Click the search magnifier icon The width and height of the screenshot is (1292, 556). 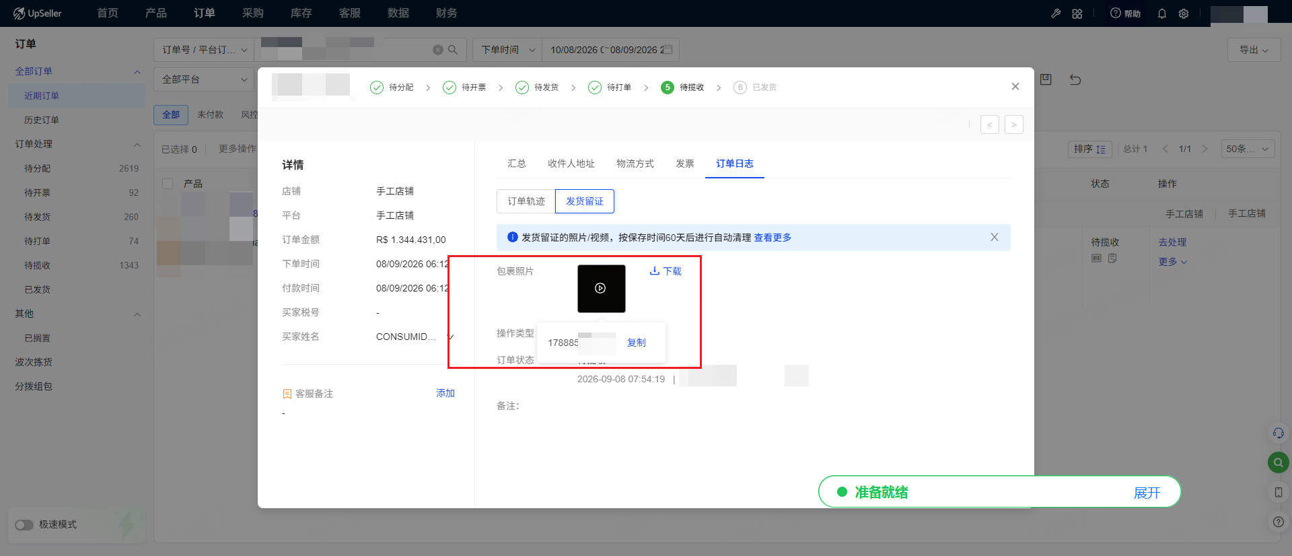[x=453, y=50]
